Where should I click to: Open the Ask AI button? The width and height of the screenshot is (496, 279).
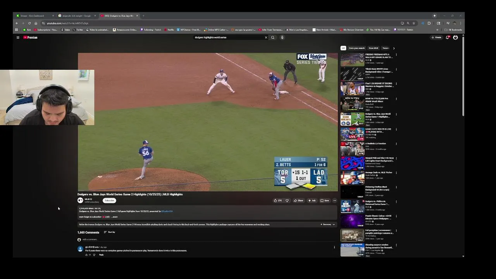tap(312, 201)
